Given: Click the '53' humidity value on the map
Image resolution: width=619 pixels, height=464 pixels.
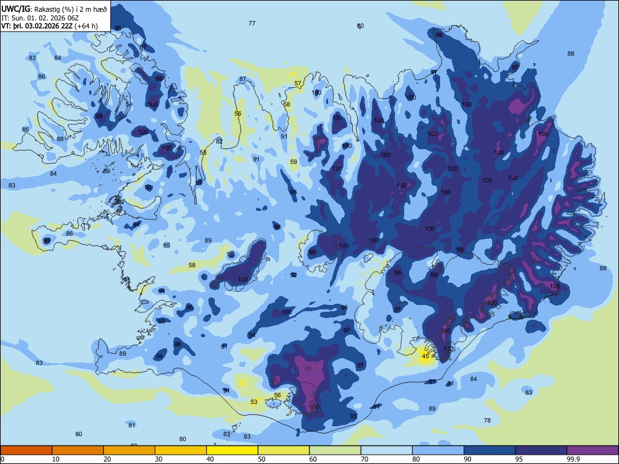Looking at the screenshot, I should click(254, 402).
